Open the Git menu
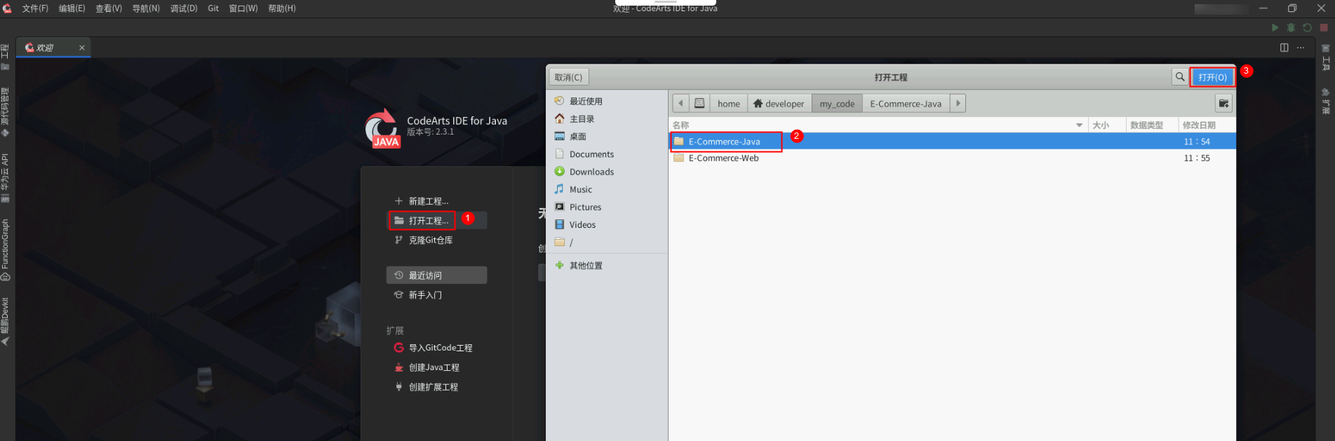 click(x=213, y=8)
